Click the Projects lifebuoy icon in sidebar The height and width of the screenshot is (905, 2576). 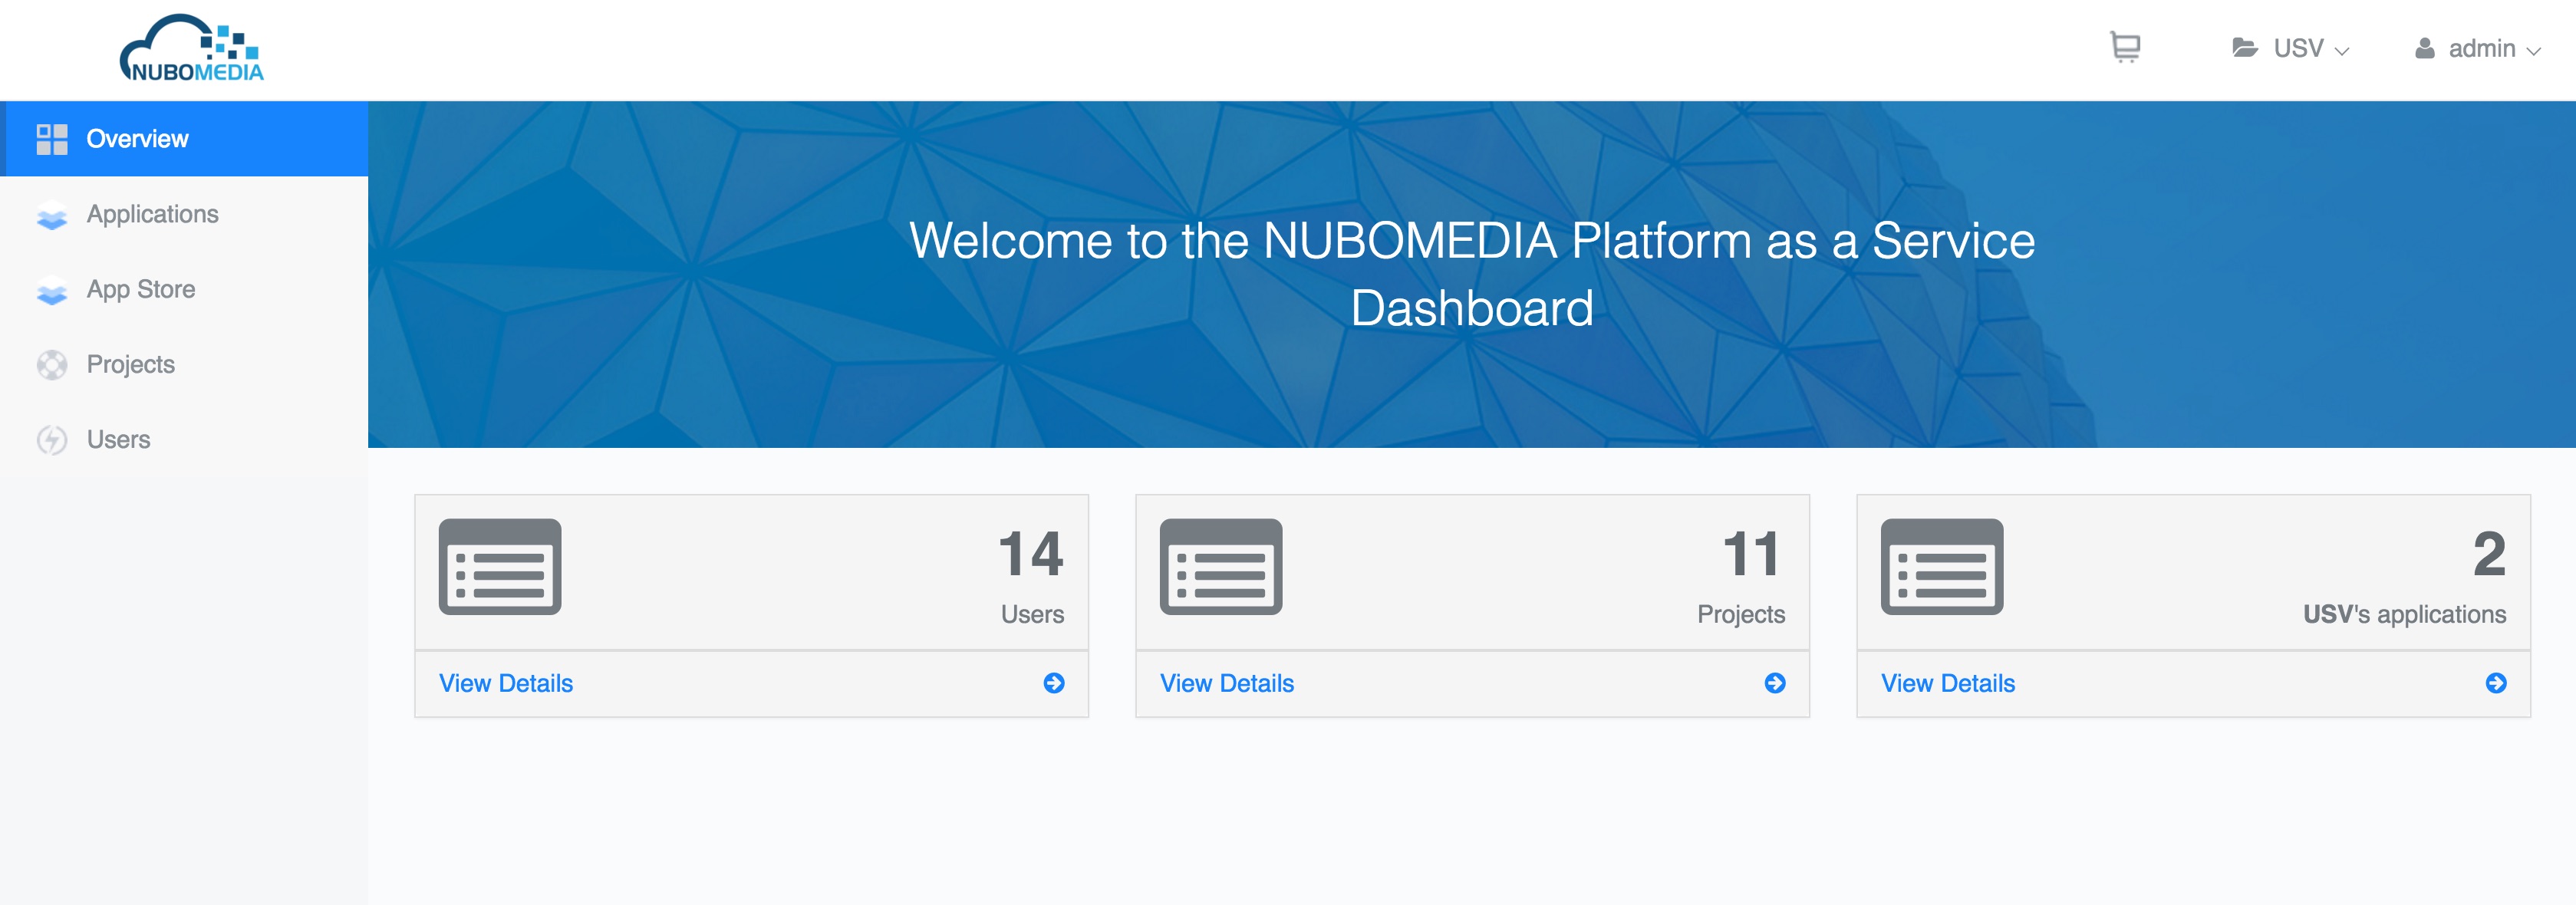point(52,365)
